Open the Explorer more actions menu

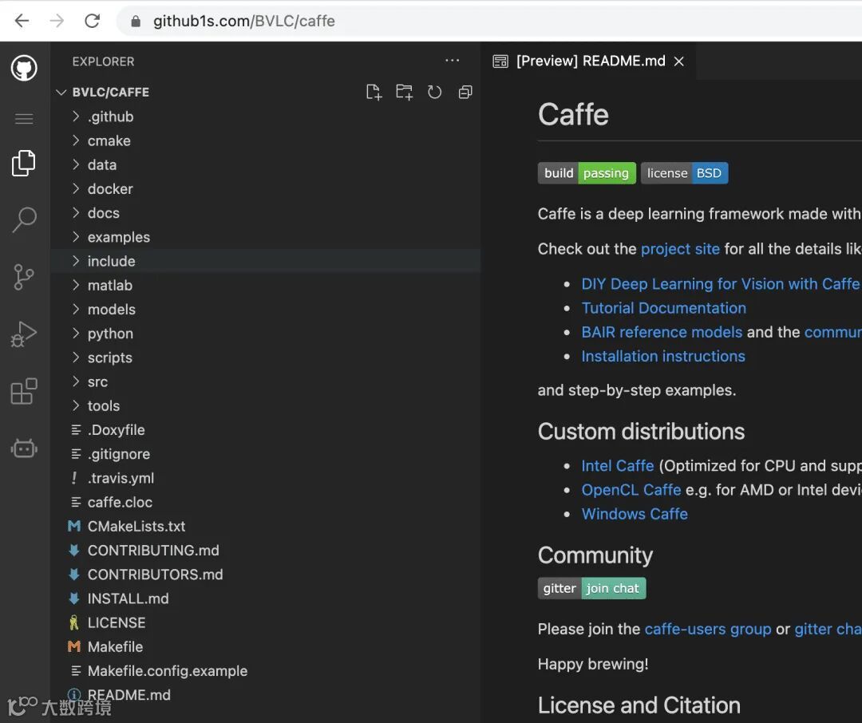pyautogui.click(x=453, y=61)
